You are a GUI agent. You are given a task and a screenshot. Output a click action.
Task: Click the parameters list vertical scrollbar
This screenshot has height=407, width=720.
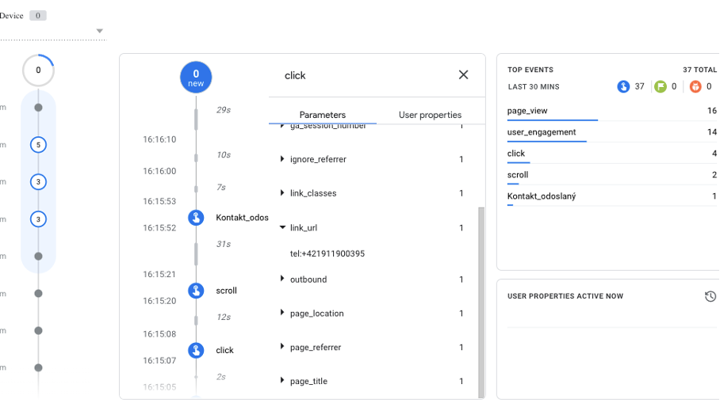point(479,301)
